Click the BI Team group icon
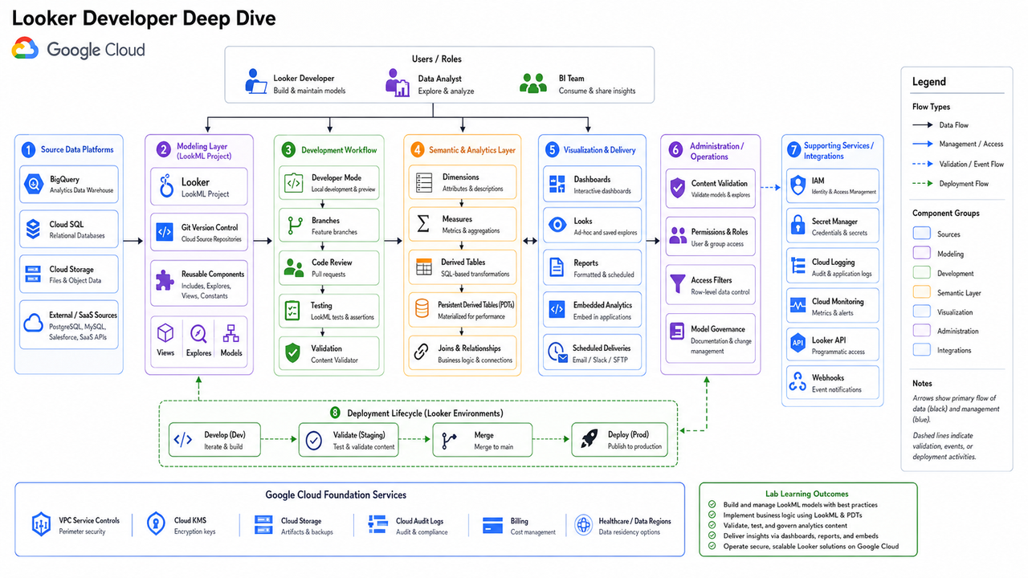This screenshot has height=578, width=1028. point(532,83)
